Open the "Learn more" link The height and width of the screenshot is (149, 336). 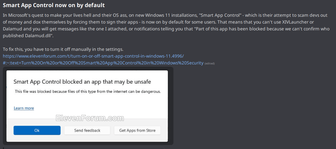tap(24, 108)
